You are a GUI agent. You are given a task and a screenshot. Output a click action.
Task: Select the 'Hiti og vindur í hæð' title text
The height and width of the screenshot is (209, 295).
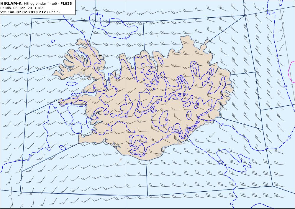(x=40, y=4)
